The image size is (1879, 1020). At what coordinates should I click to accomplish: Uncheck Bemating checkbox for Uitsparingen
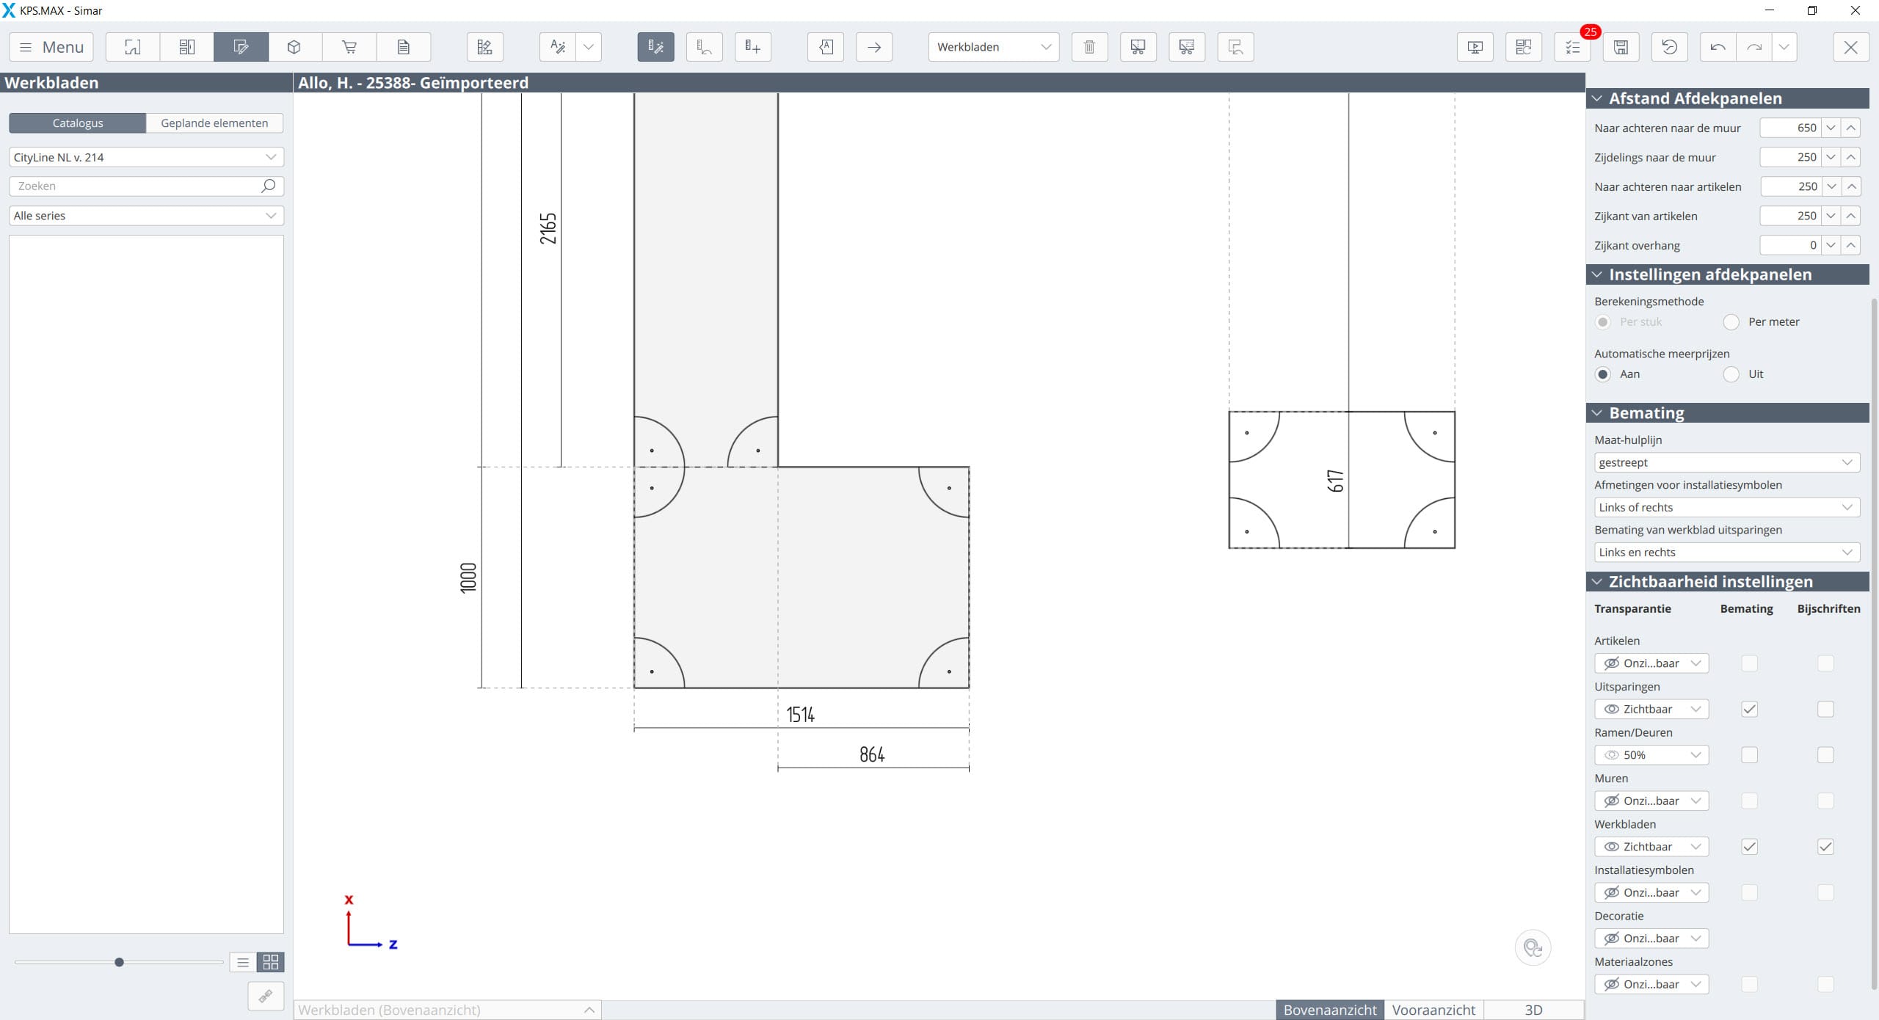tap(1749, 709)
